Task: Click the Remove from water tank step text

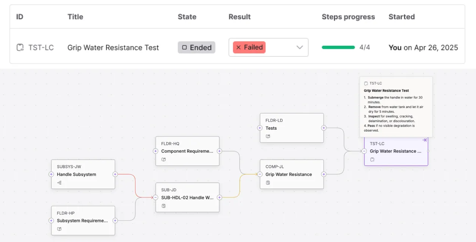Action: click(394, 109)
